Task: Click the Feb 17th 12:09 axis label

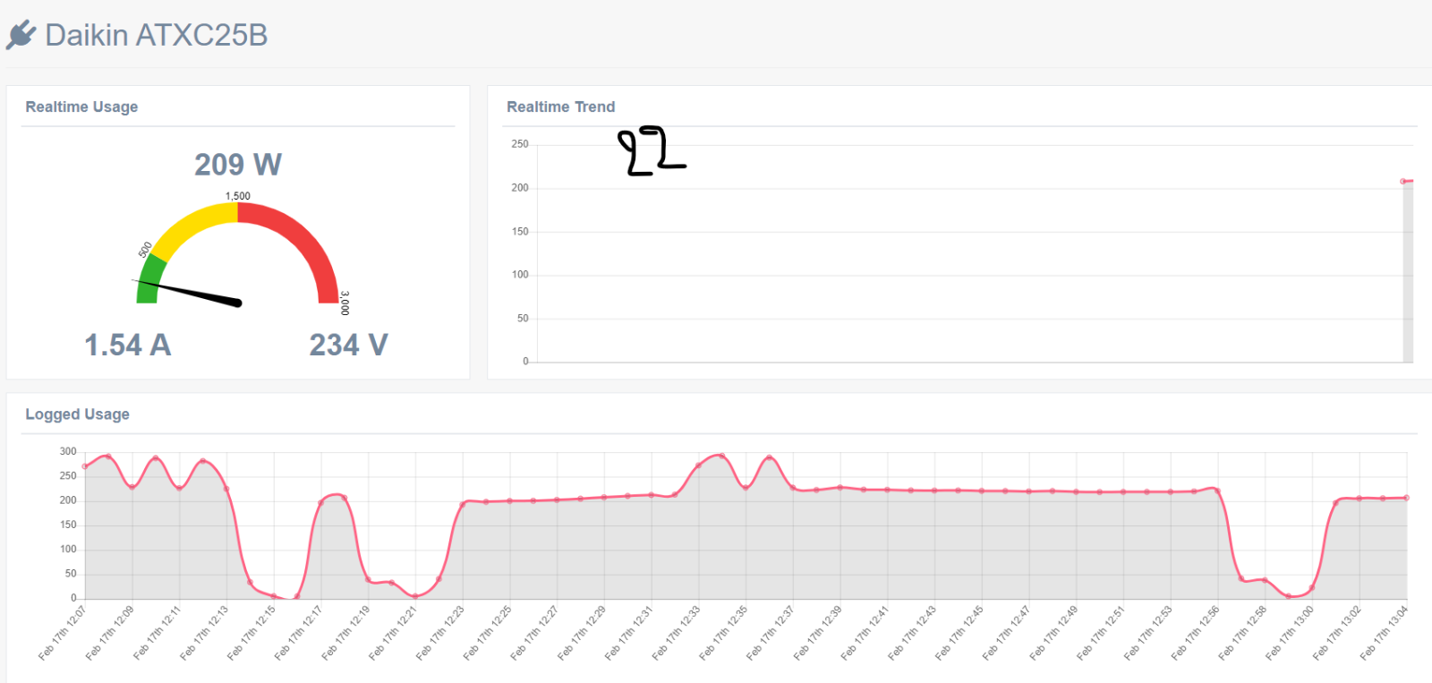Action: [x=110, y=634]
